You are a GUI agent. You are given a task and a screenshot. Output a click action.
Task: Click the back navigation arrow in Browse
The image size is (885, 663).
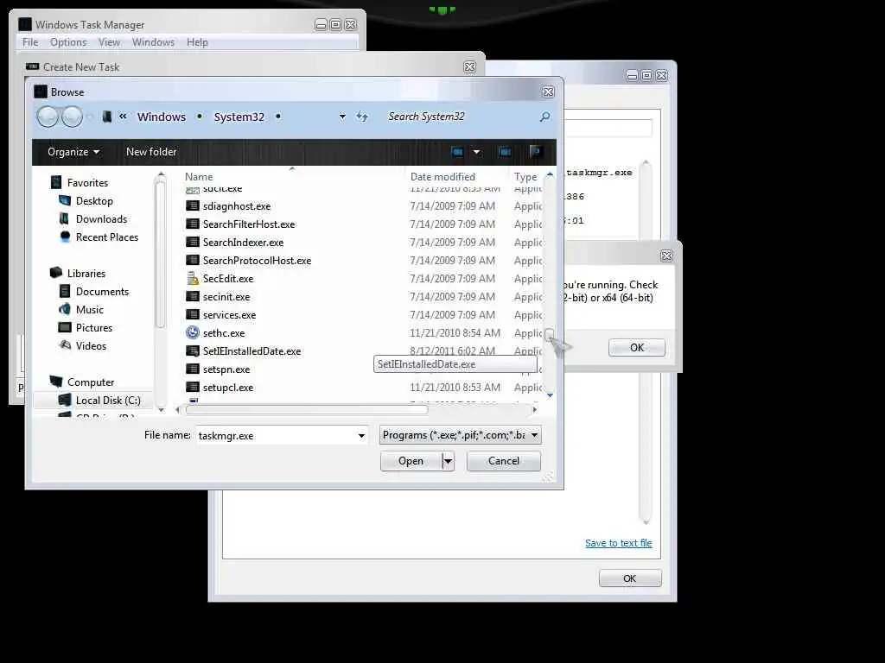click(x=48, y=117)
